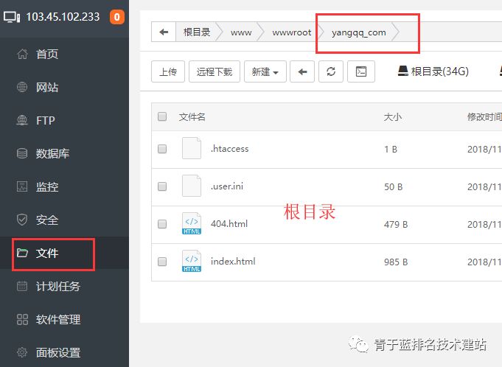This screenshot has width=502, height=367.
Task: Click the 根目录(34G) disk shortcut
Action: [x=433, y=71]
